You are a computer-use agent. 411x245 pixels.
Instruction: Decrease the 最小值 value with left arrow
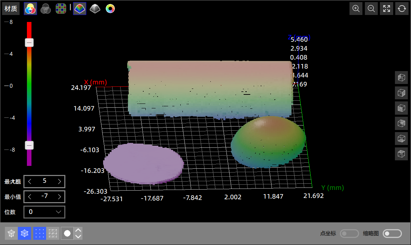coord(30,197)
